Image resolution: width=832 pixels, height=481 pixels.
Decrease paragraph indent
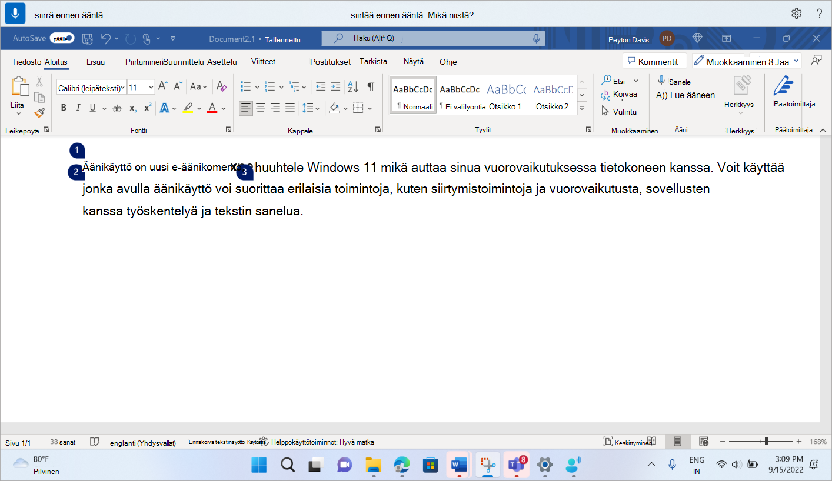point(321,87)
